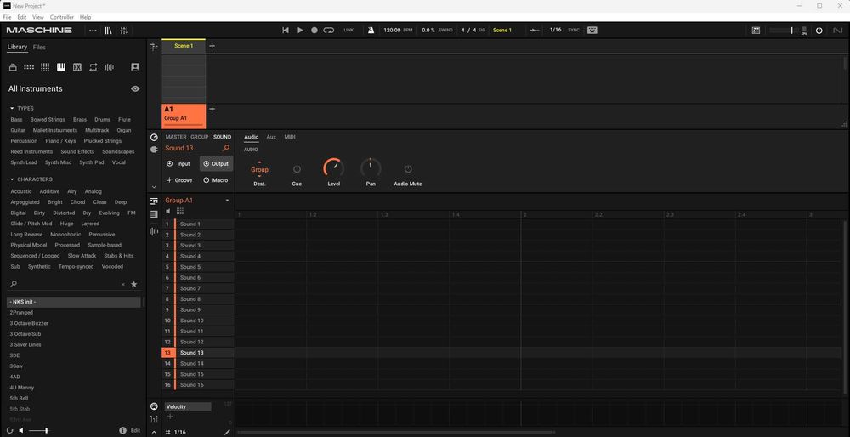
Task: Open the Groove properties page
Action: (179, 180)
